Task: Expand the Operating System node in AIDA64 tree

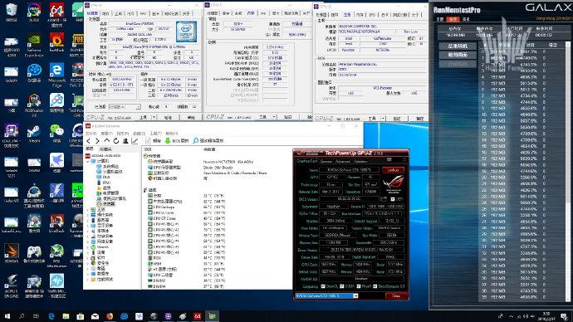Action: tap(88, 215)
